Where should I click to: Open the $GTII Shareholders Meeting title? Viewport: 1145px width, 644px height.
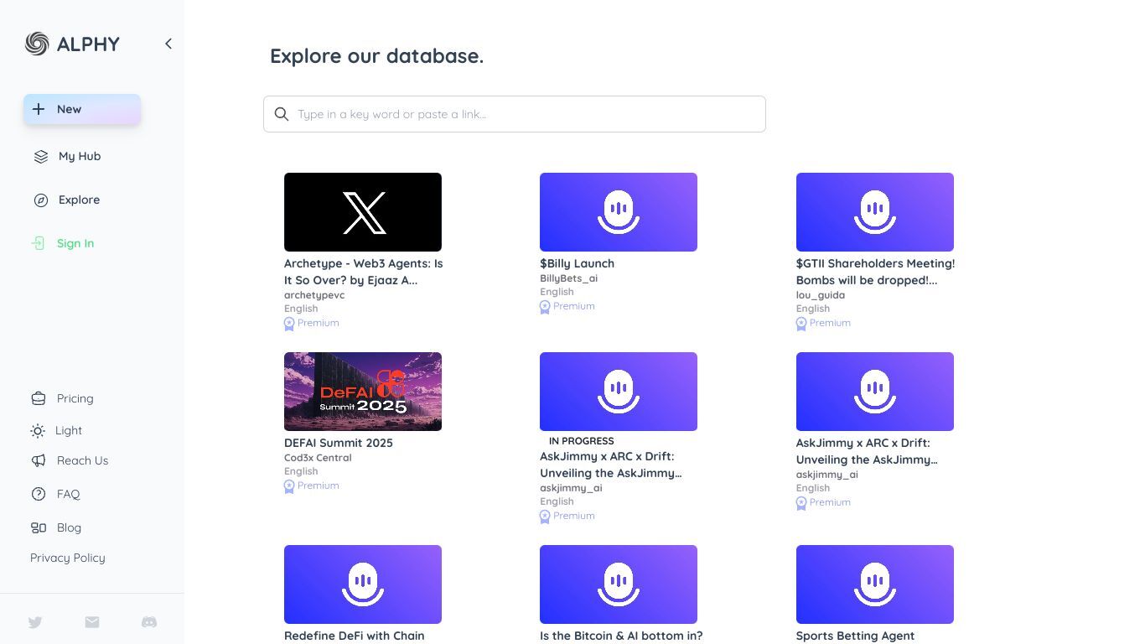tap(876, 272)
